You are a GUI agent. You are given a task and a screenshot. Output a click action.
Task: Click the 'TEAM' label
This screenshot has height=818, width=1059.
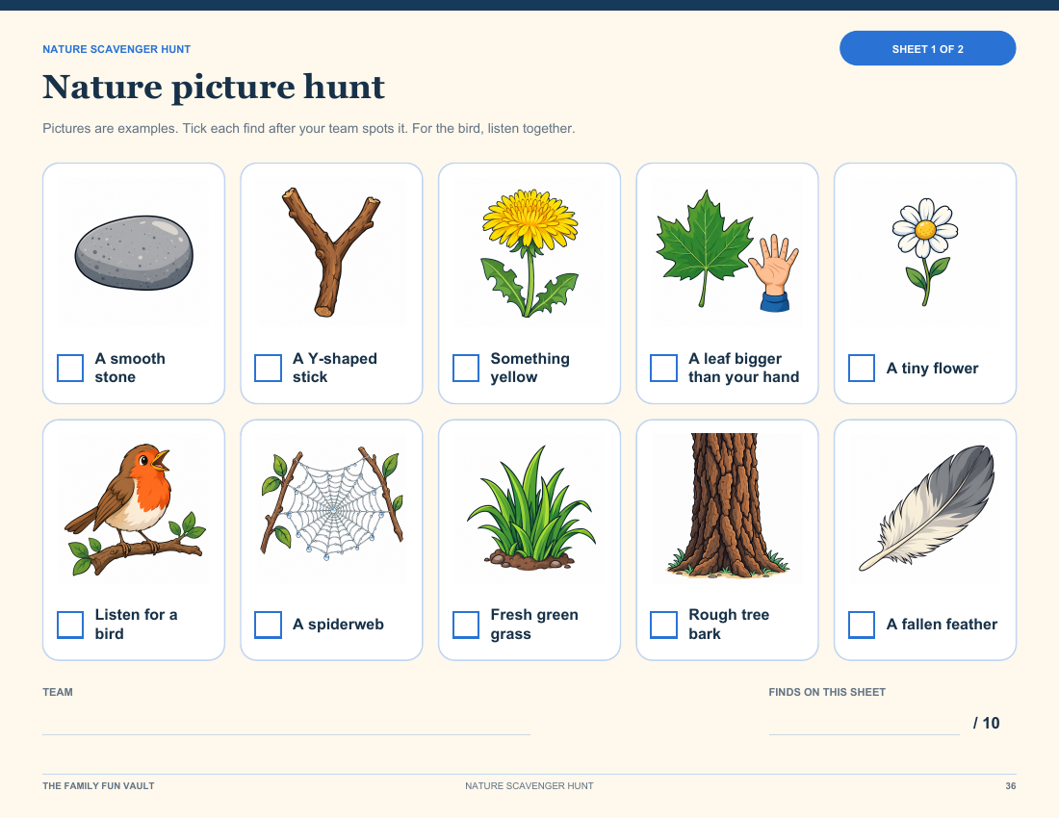[x=58, y=692]
